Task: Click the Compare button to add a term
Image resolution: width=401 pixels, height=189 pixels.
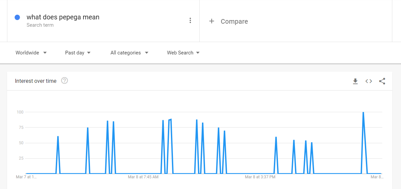Action: point(228,21)
